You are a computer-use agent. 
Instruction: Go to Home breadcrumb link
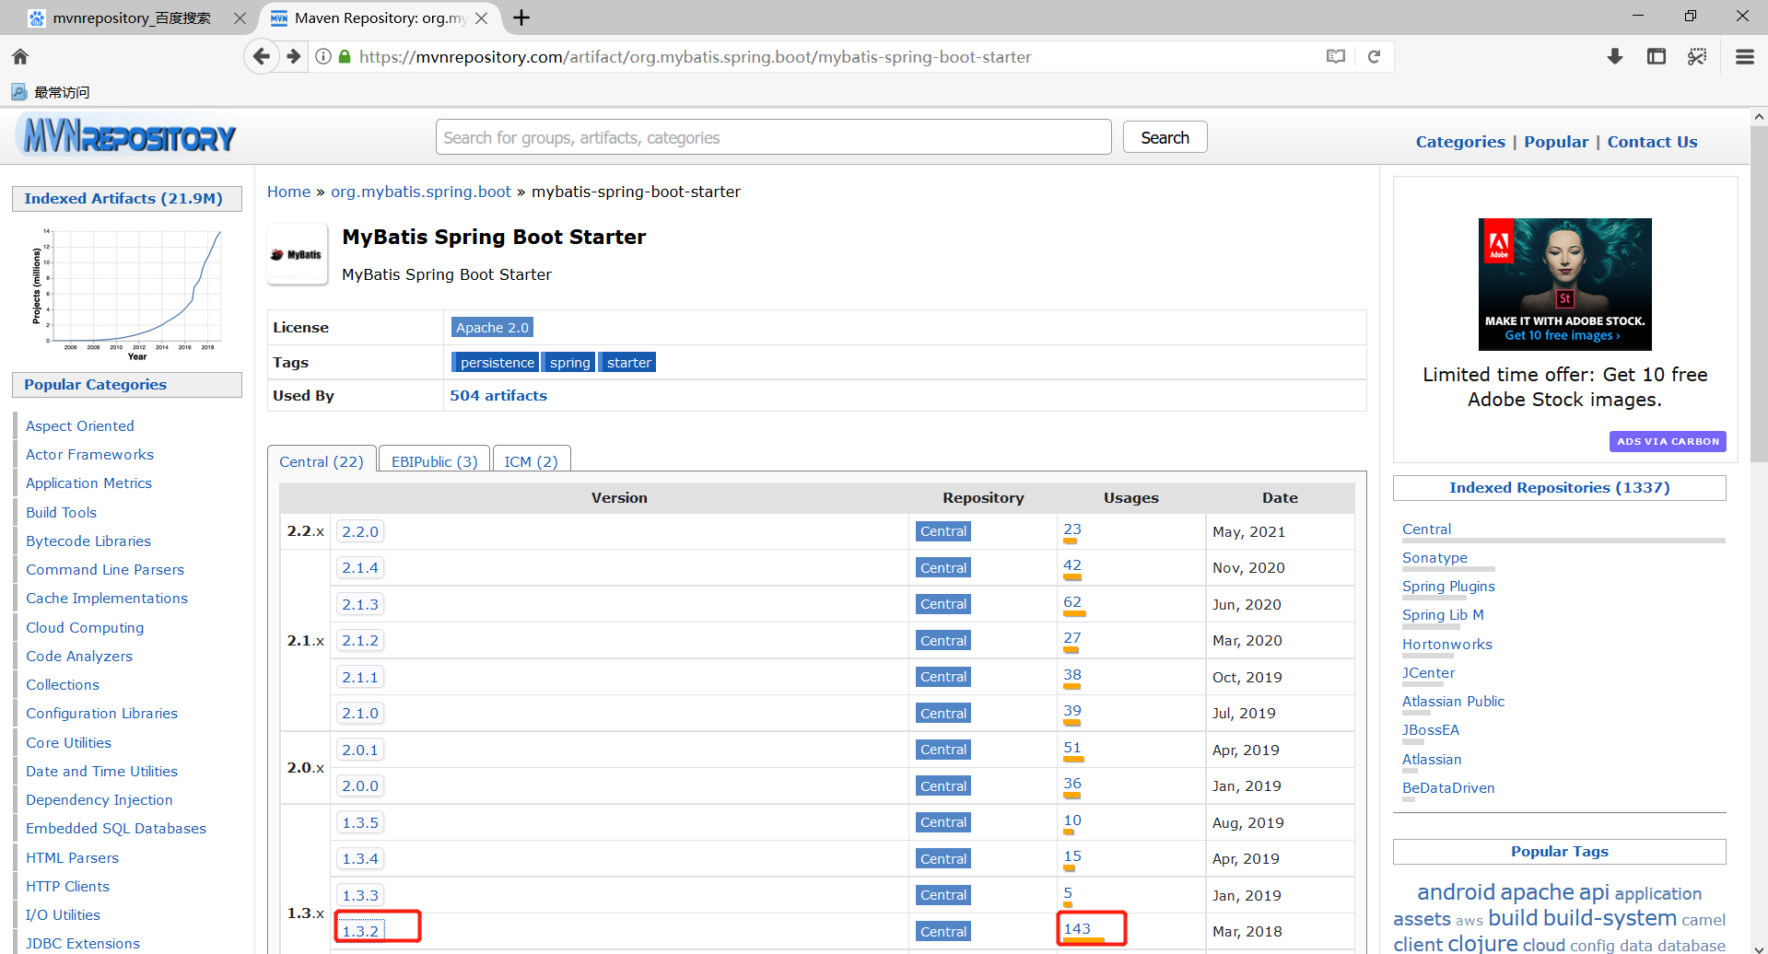pos(288,192)
